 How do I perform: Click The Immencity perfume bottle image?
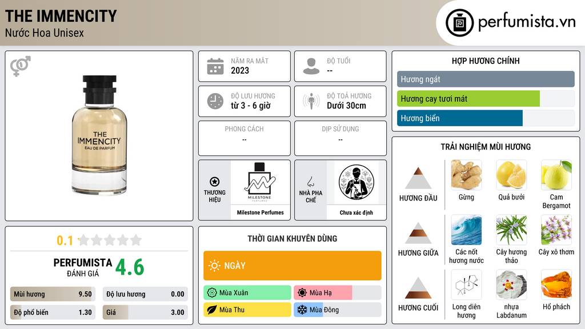99,135
